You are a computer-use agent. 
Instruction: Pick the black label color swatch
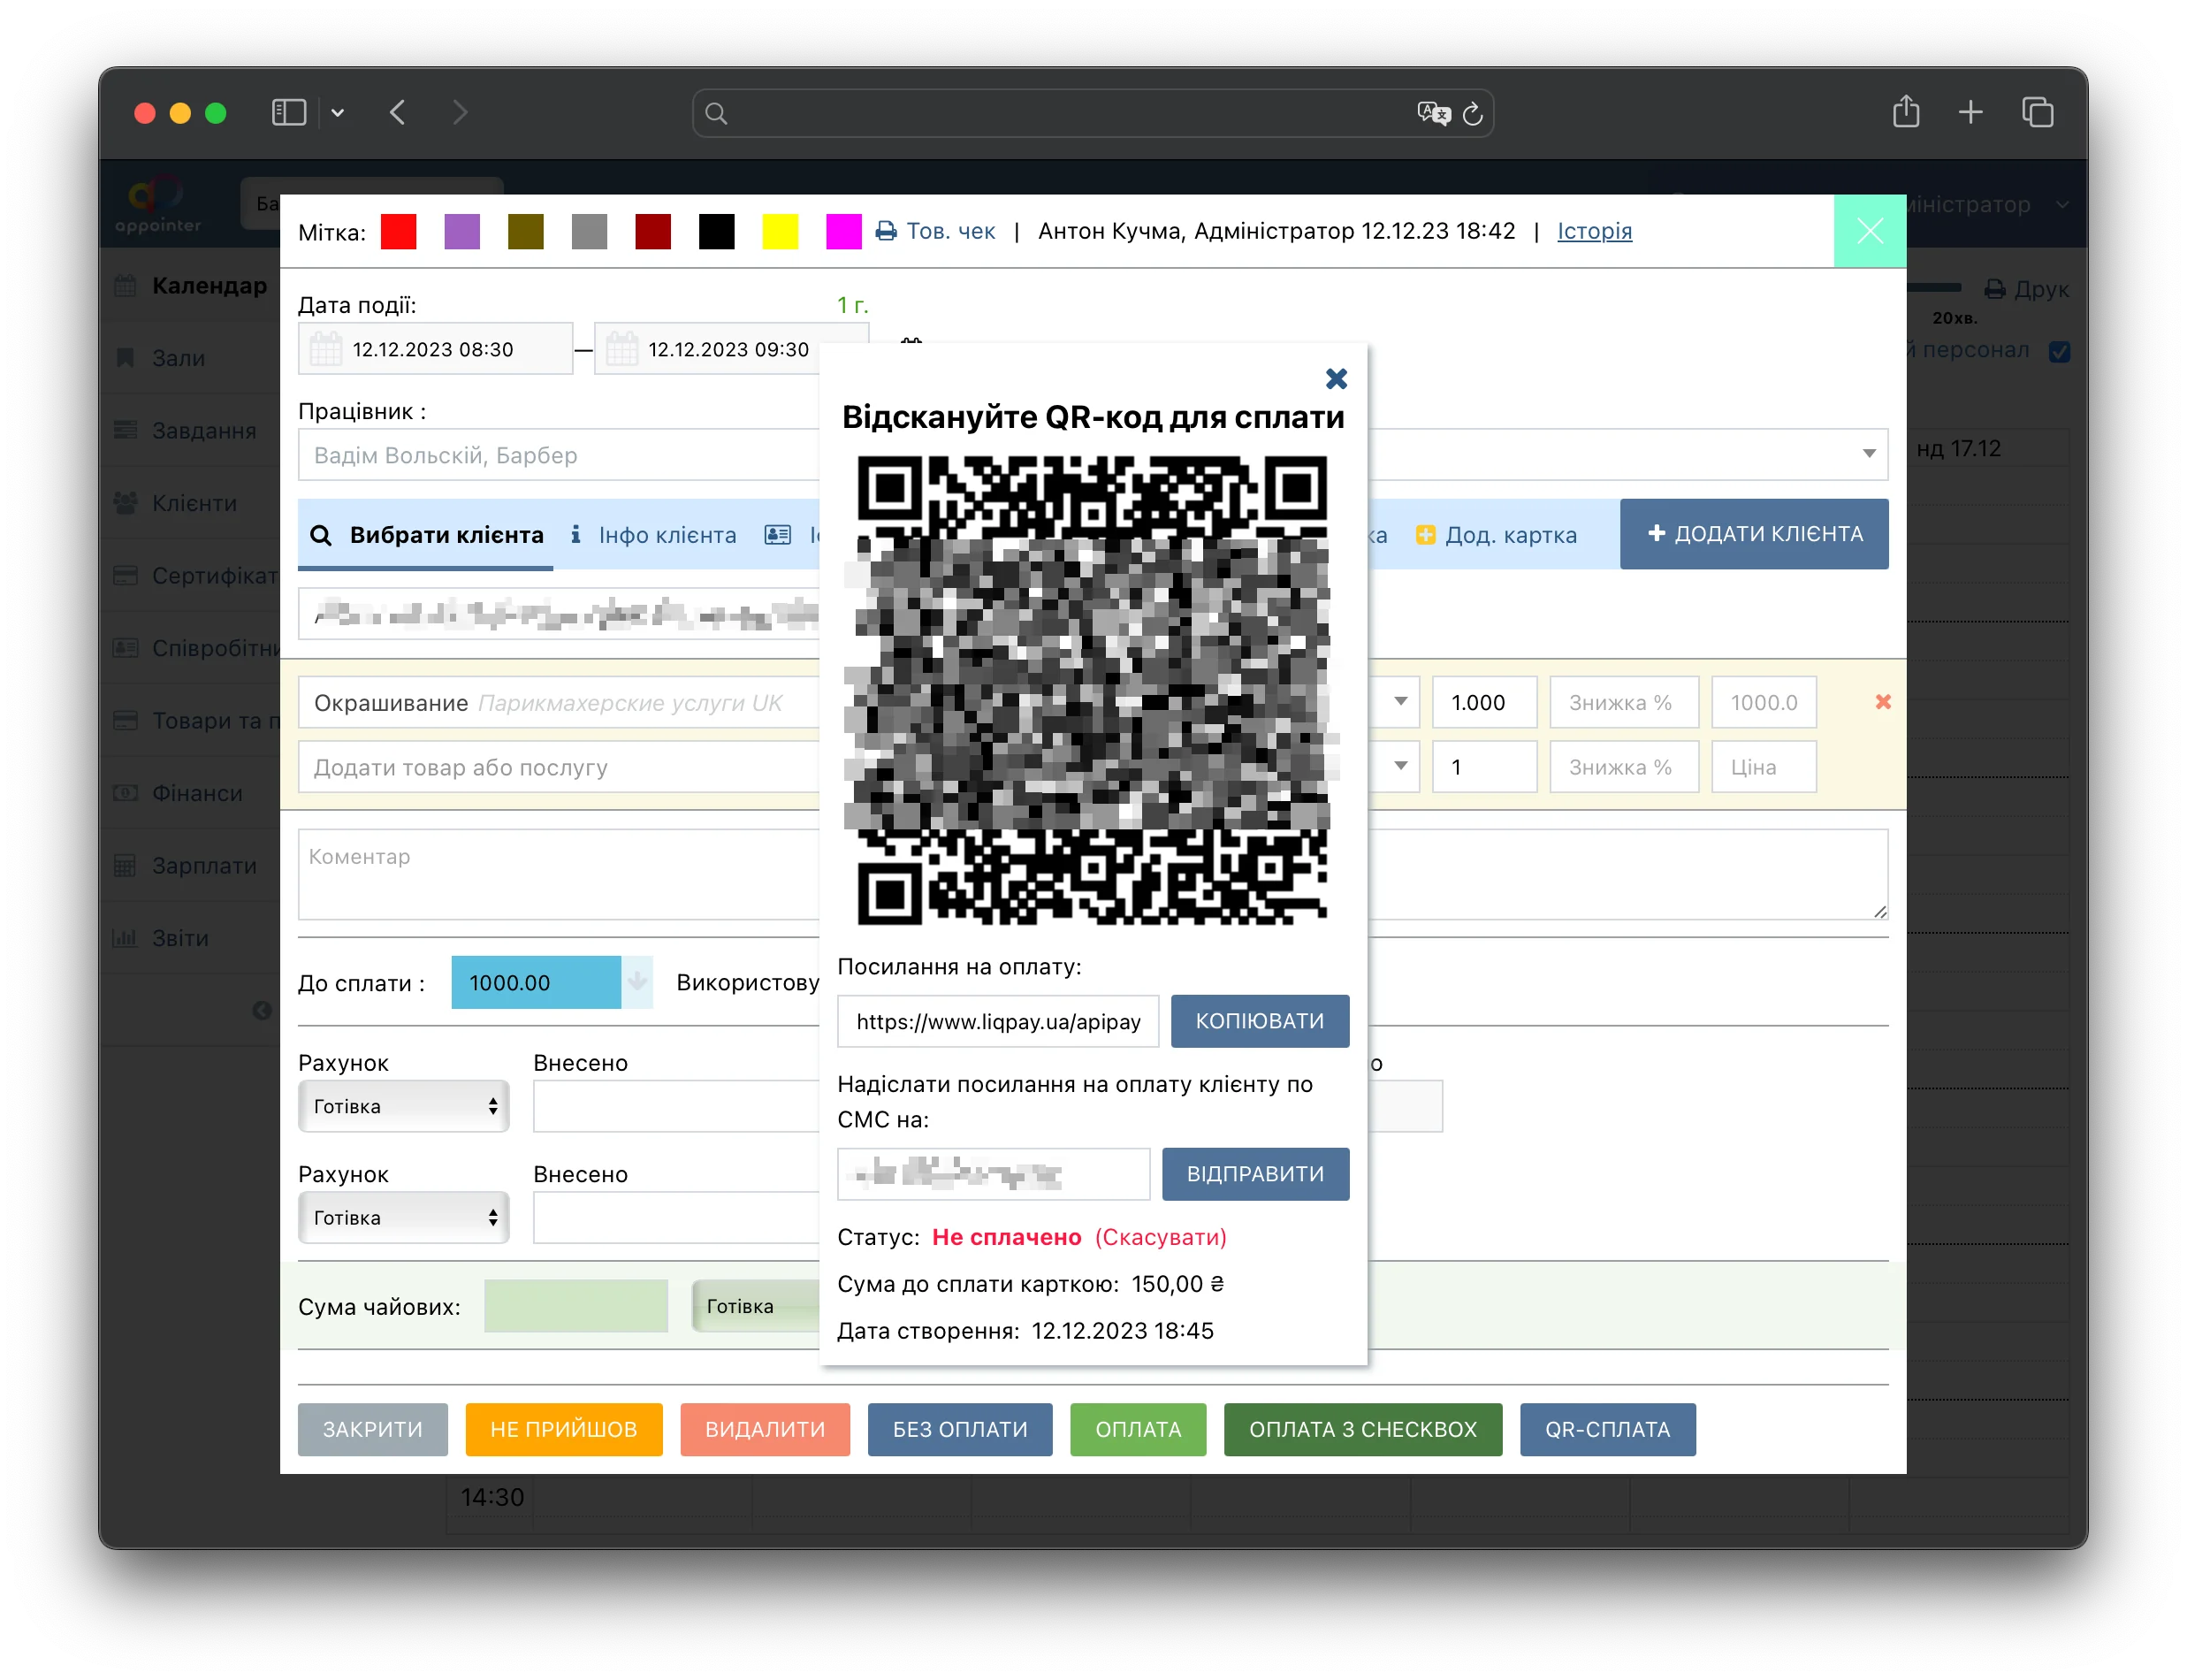(x=717, y=232)
